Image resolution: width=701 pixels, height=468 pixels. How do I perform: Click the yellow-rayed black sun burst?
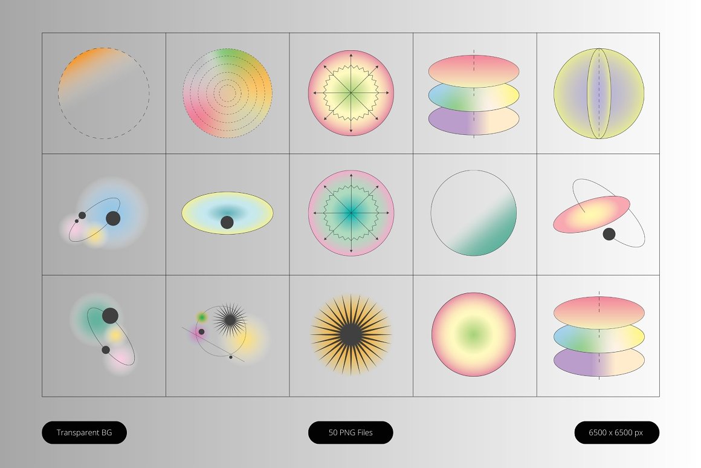tap(350, 335)
